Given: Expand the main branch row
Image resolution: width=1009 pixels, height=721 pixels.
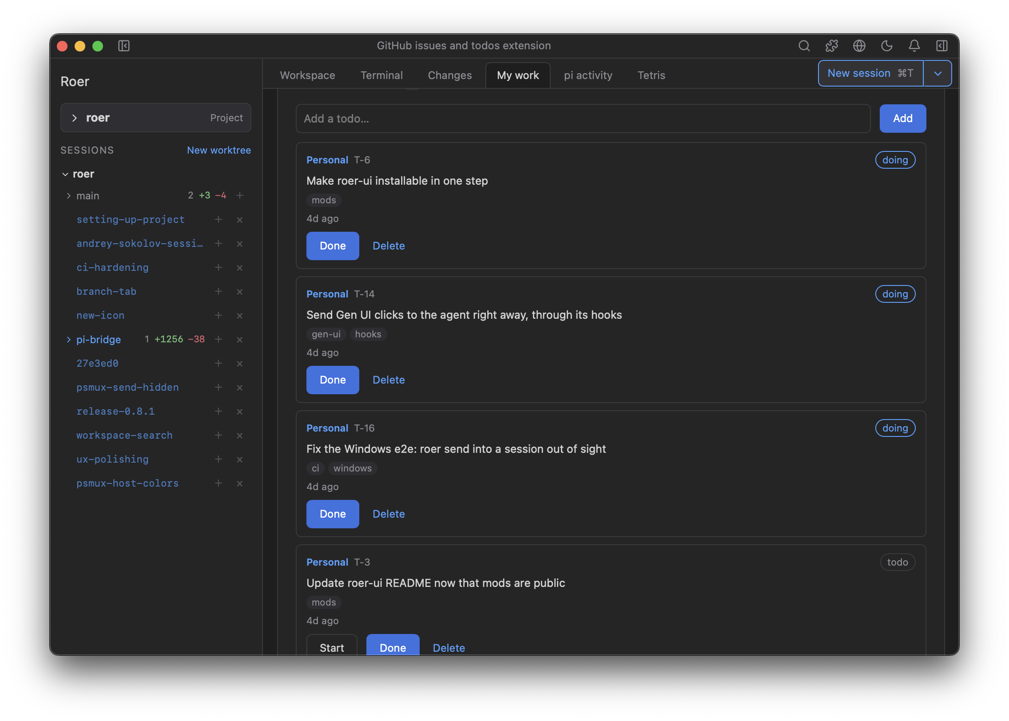Looking at the screenshot, I should [68, 196].
